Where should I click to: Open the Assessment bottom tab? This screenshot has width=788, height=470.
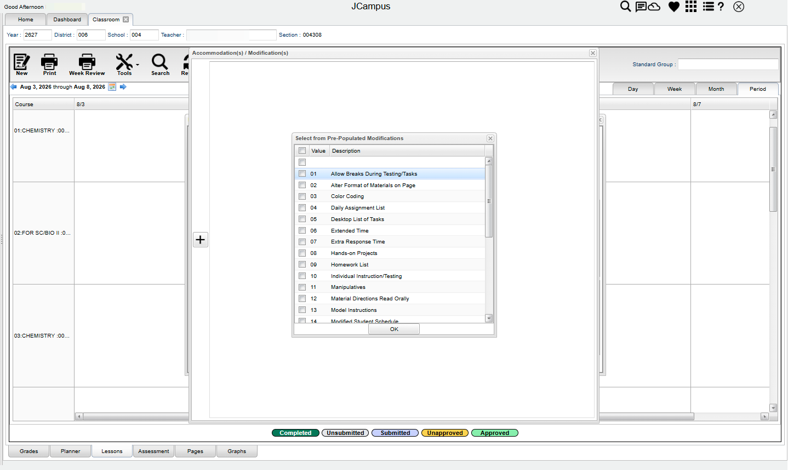pyautogui.click(x=153, y=451)
